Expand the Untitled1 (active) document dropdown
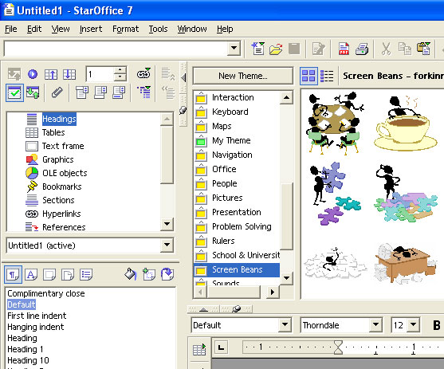 point(167,245)
